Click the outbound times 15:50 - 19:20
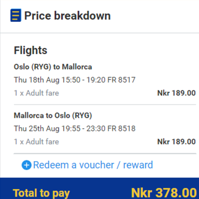This screenshot has height=199, width=199. (x=84, y=80)
